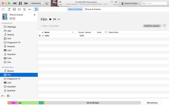This screenshot has height=107, width=169.
Task: Show more library types (three dots)
Action: 29,9
